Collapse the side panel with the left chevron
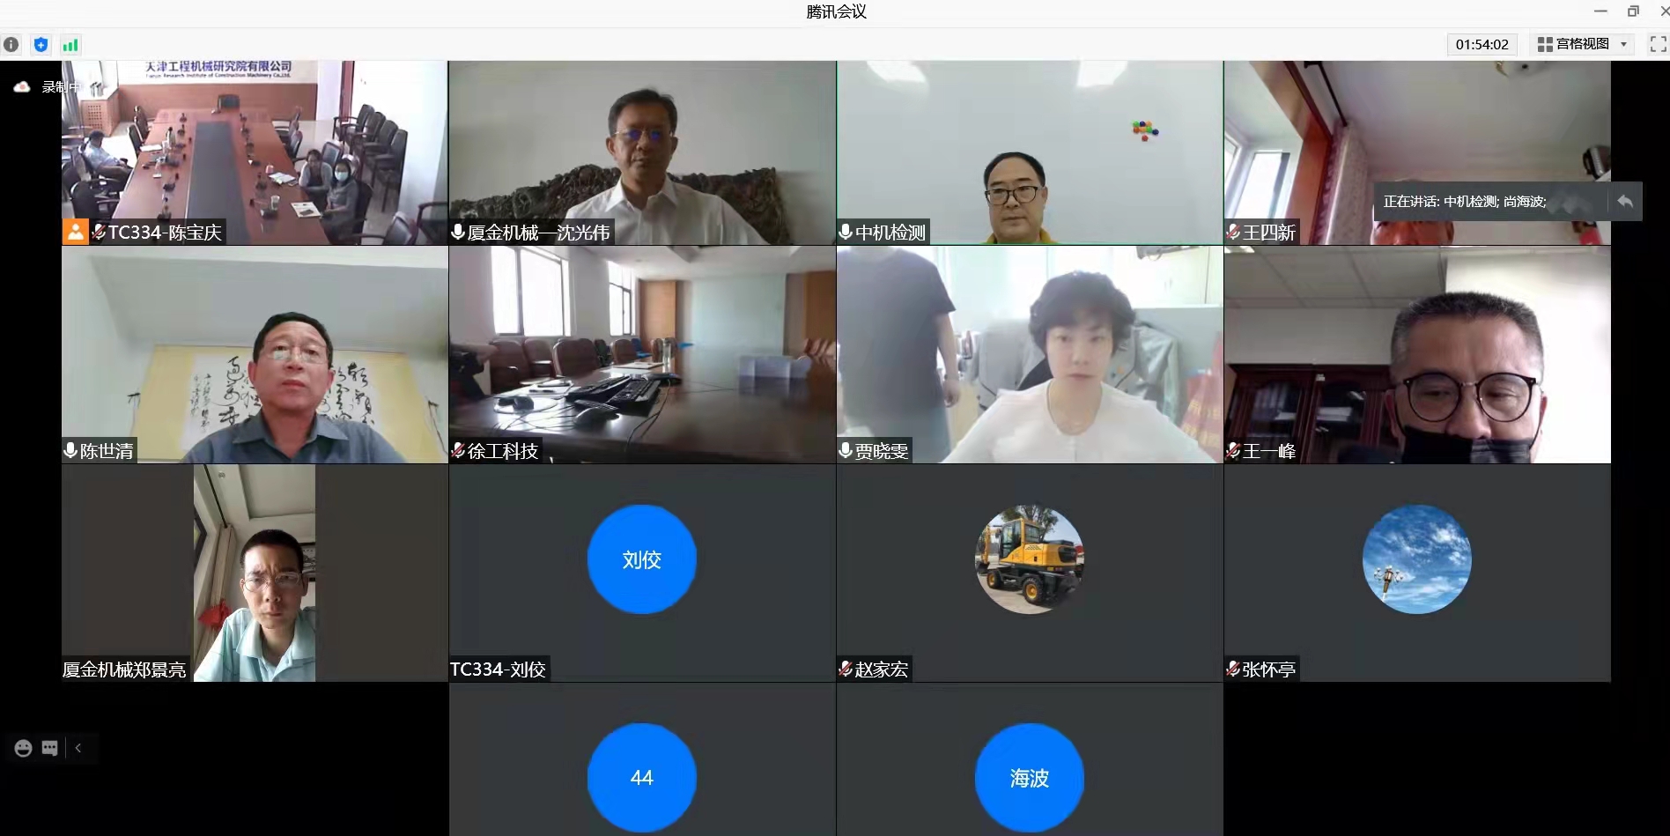This screenshot has width=1670, height=836. (78, 748)
